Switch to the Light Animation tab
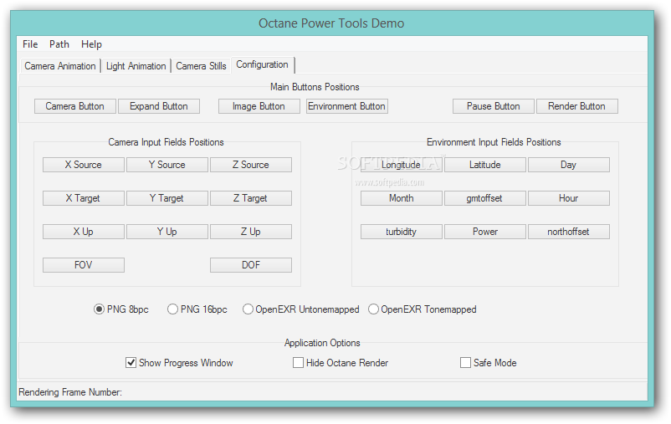Screen dimensions: 671x424 tap(136, 66)
